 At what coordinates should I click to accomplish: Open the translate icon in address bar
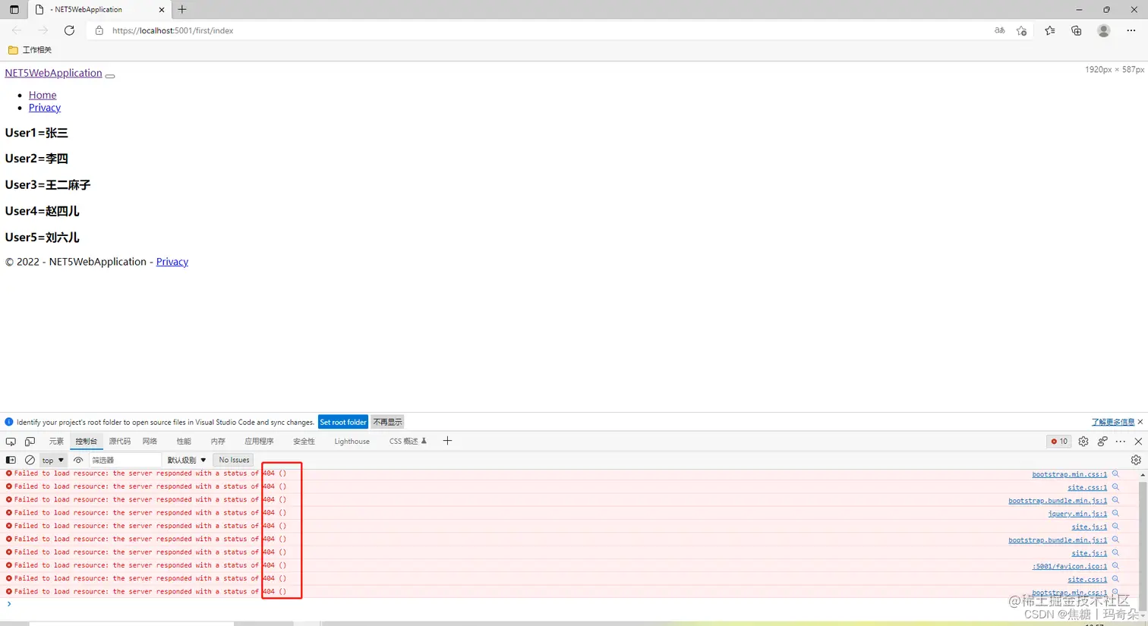tap(999, 30)
